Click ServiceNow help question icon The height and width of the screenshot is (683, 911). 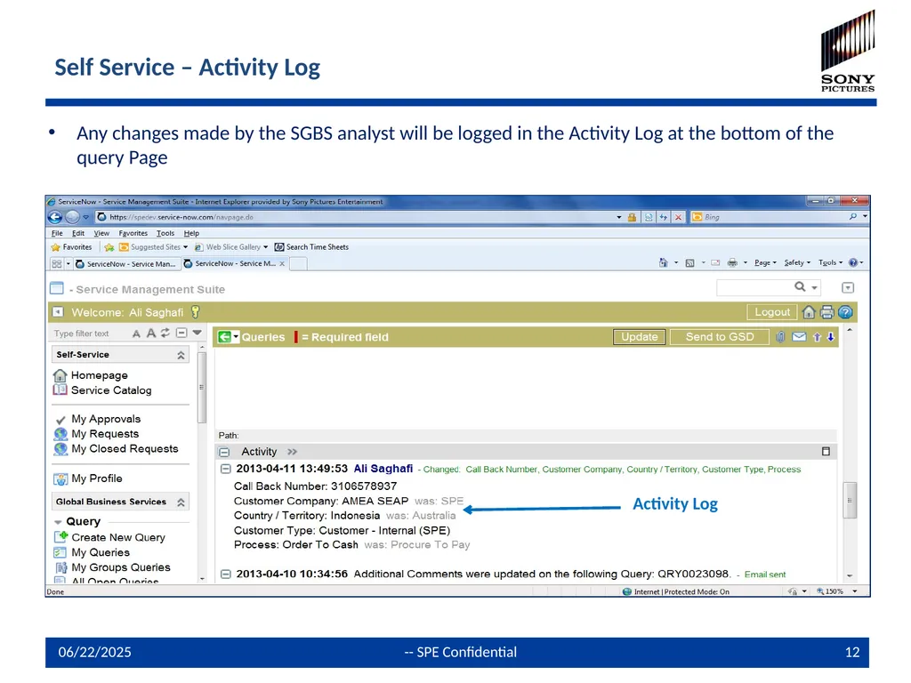[x=845, y=312]
